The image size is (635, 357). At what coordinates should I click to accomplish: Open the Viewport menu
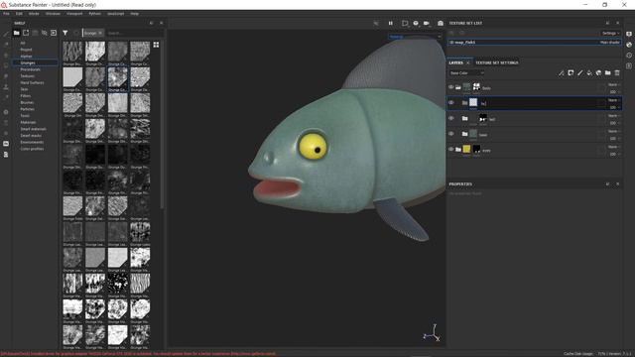(74, 13)
